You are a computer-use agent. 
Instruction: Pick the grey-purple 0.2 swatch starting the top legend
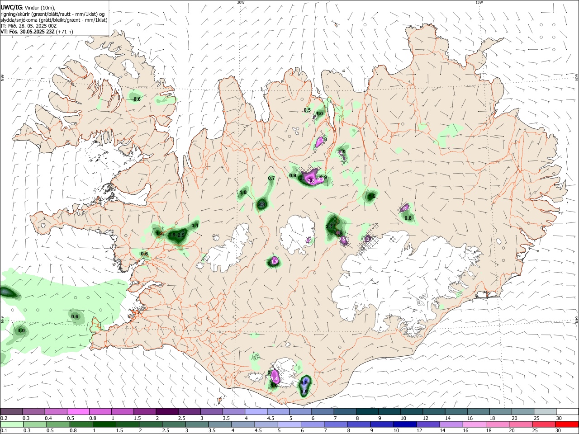pyautogui.click(x=11, y=411)
